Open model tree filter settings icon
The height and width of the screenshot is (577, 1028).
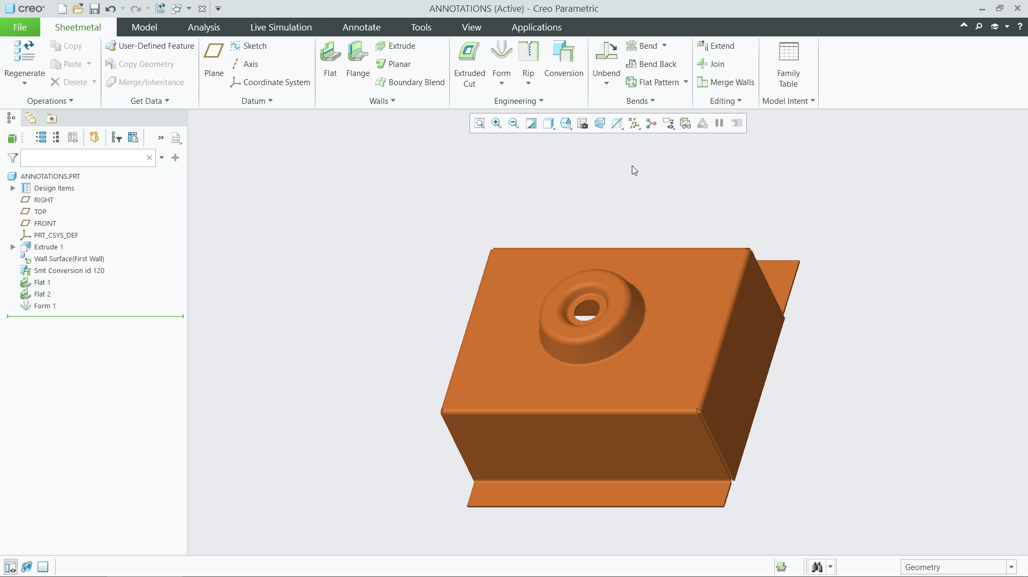point(117,138)
